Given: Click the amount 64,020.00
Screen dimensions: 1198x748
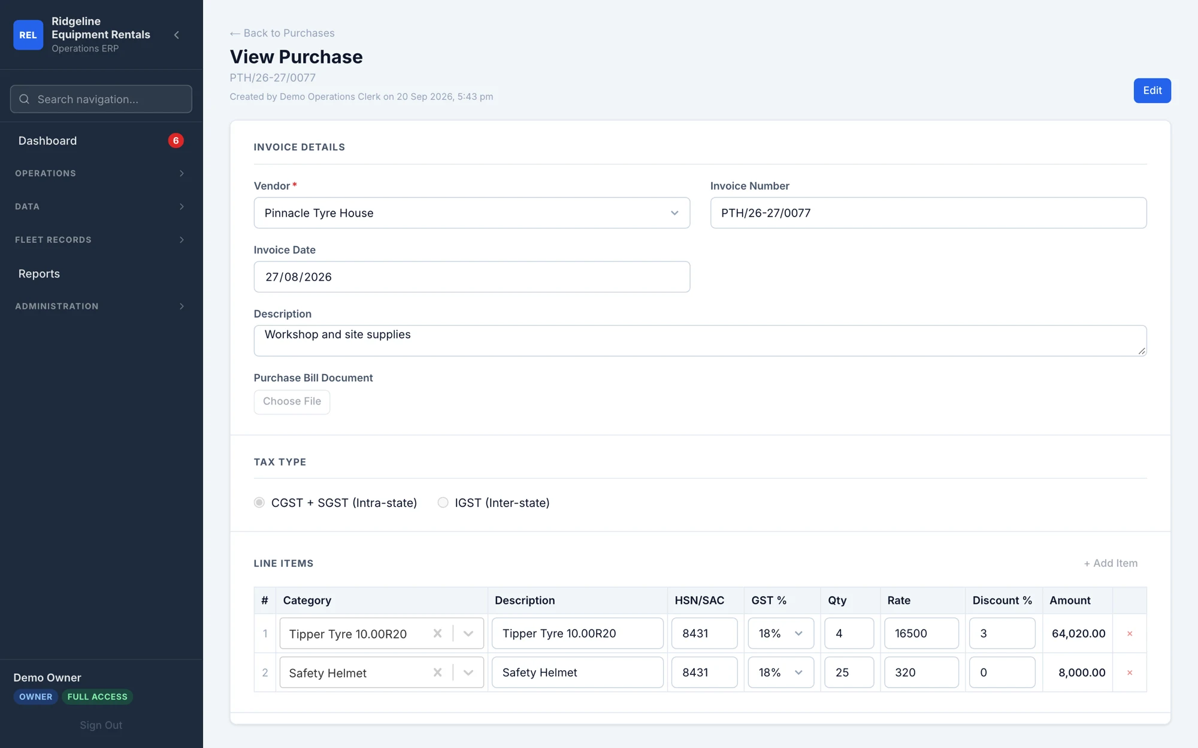Looking at the screenshot, I should (x=1078, y=633).
